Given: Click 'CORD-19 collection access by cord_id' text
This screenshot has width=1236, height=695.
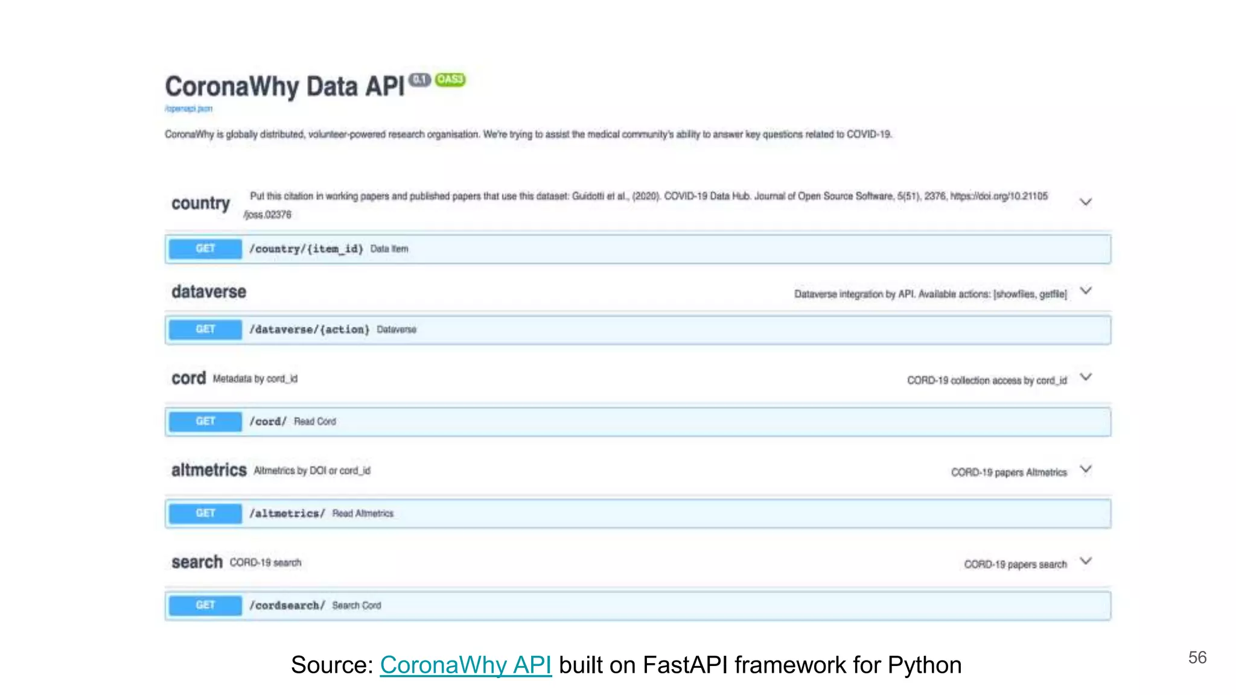Looking at the screenshot, I should (987, 381).
